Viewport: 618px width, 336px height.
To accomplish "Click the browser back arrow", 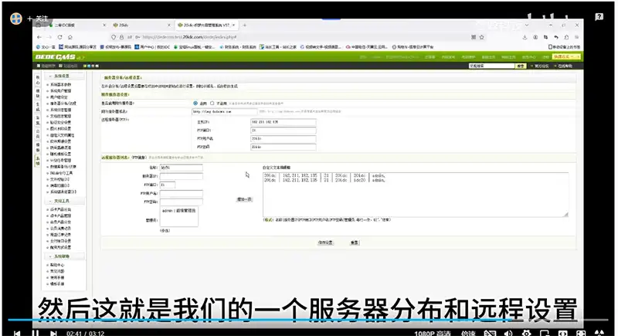I will click(x=39, y=36).
